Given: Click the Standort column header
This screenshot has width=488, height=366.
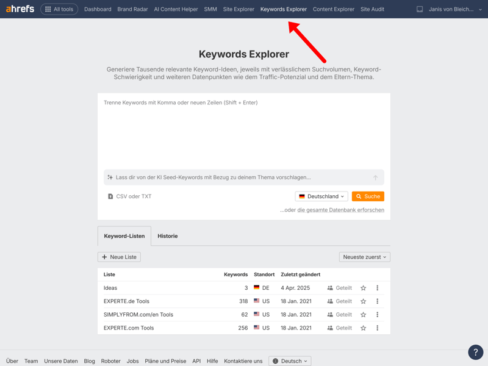Looking at the screenshot, I should click(x=264, y=274).
